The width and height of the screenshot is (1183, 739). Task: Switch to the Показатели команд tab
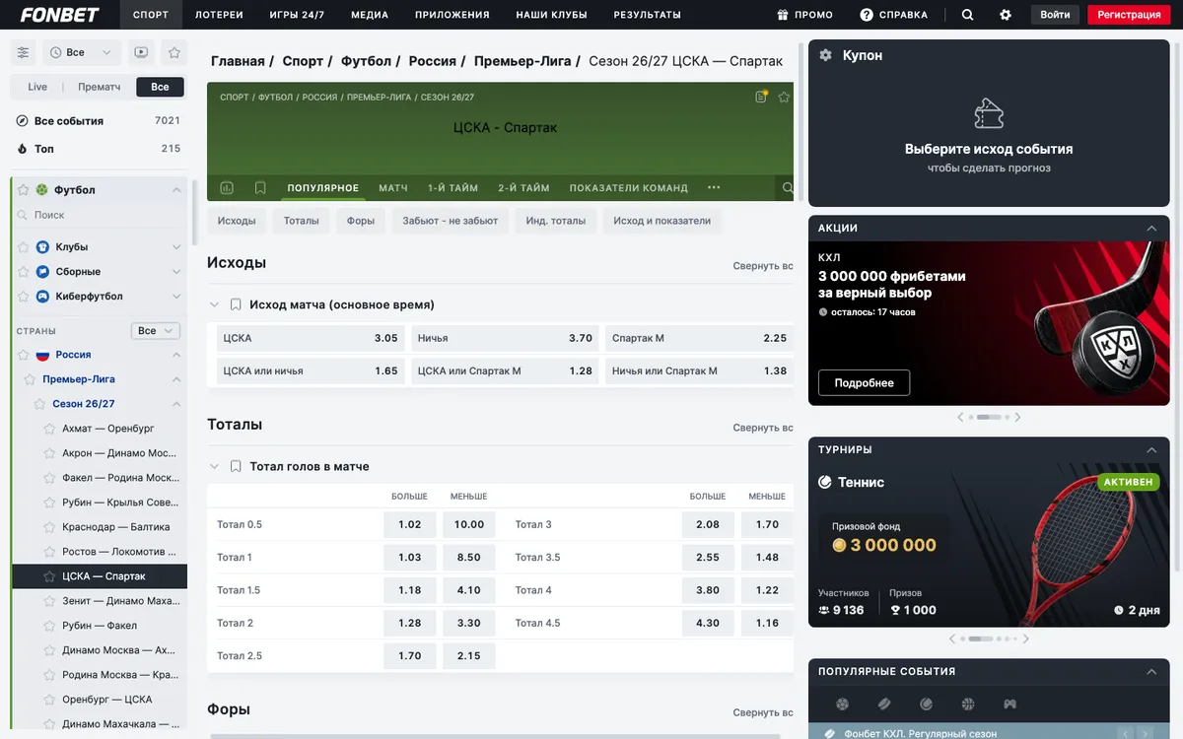tap(628, 188)
